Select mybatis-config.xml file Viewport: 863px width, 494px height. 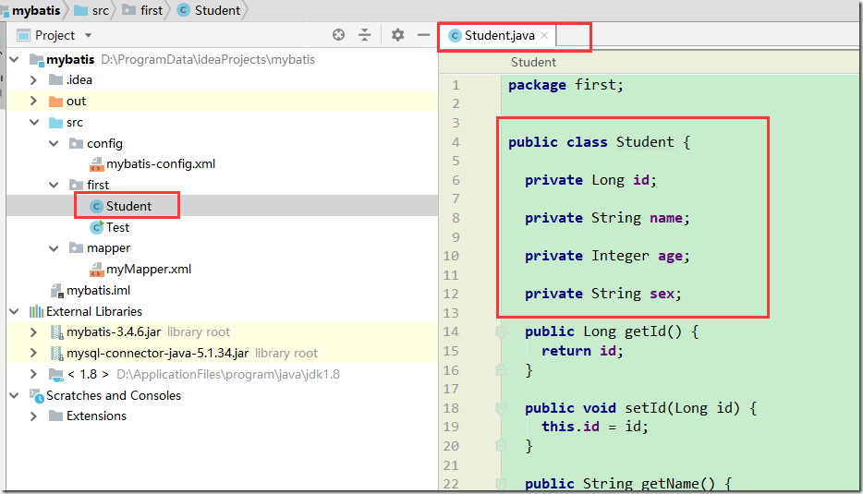click(x=161, y=164)
